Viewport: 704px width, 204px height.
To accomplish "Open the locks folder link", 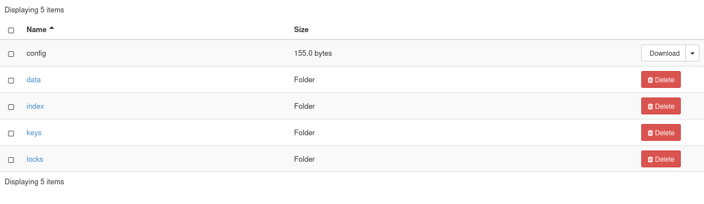I will (34, 159).
